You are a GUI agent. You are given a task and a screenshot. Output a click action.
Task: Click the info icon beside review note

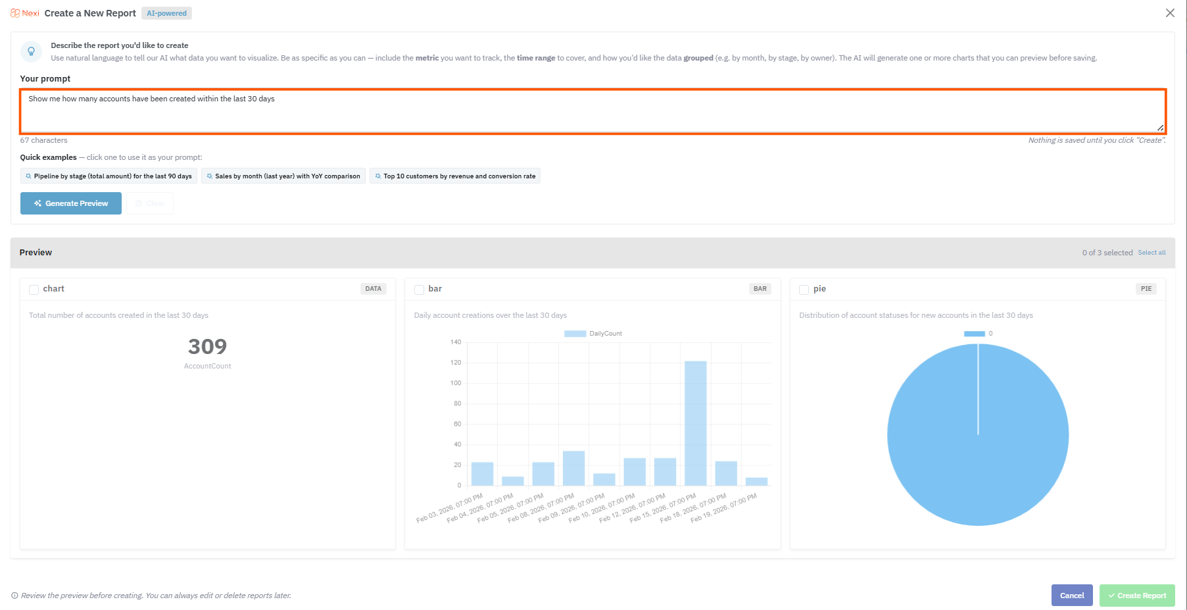pos(14,596)
